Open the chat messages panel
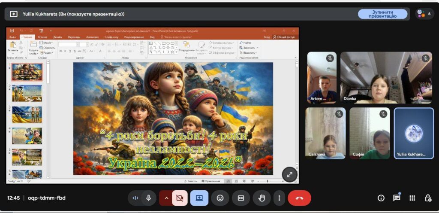The width and height of the screenshot is (439, 213). coord(397,198)
